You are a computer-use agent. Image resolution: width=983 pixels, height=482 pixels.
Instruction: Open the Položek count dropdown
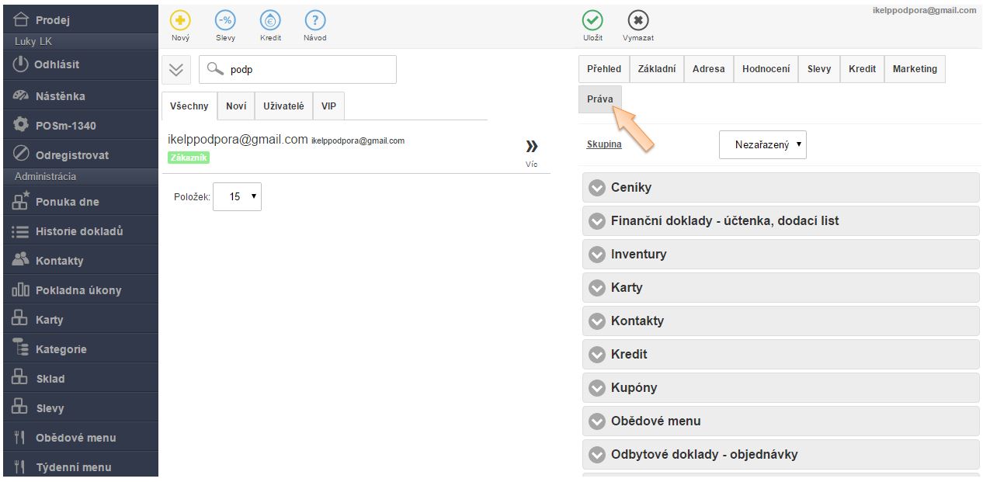coord(237,196)
